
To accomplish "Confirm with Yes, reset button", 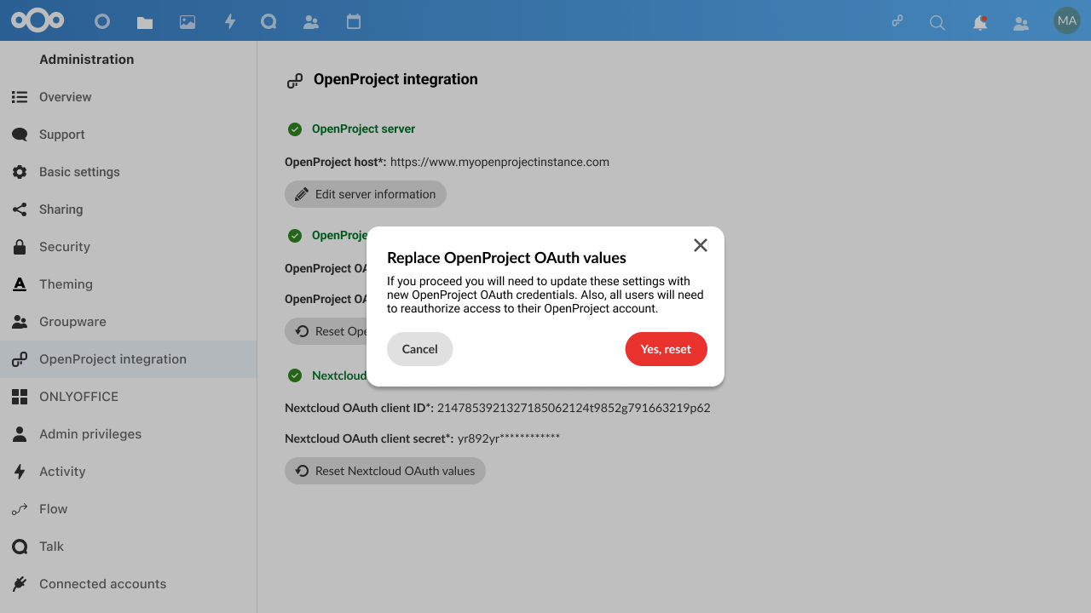I will click(x=666, y=349).
